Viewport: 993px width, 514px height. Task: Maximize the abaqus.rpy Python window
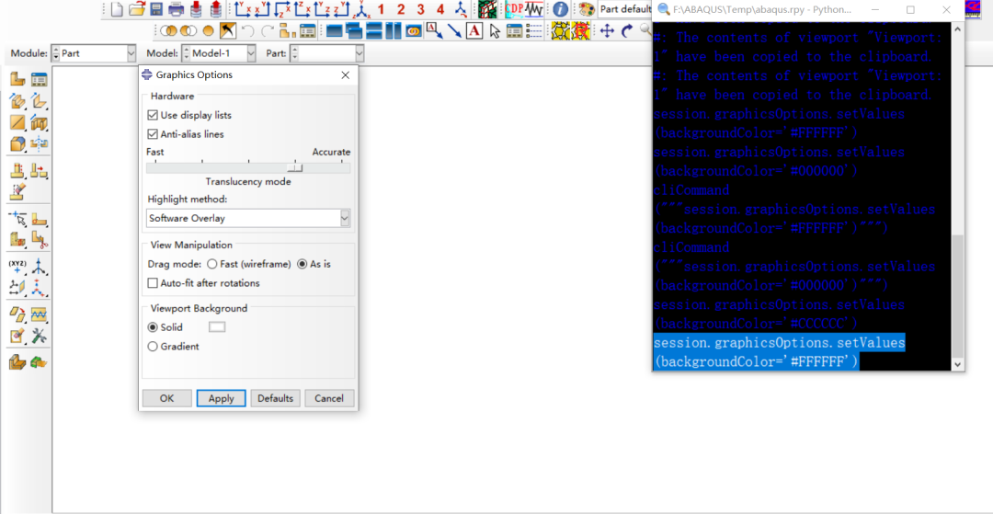[x=910, y=9]
